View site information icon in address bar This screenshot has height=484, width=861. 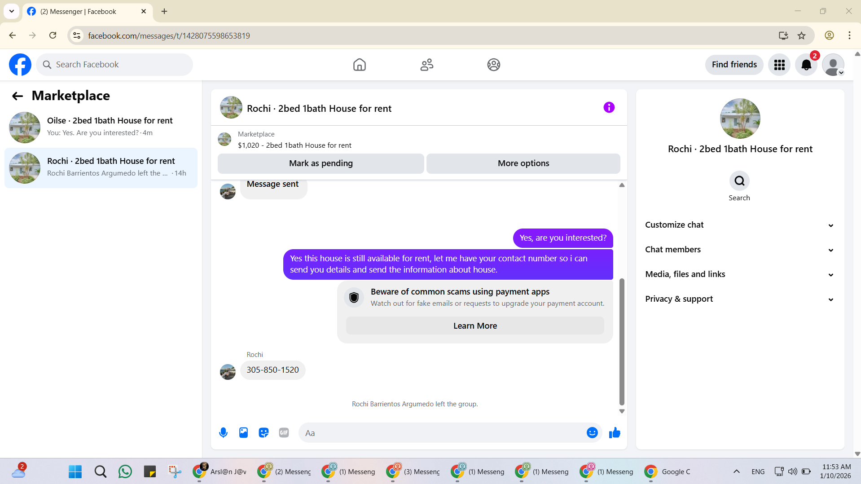pyautogui.click(x=77, y=35)
